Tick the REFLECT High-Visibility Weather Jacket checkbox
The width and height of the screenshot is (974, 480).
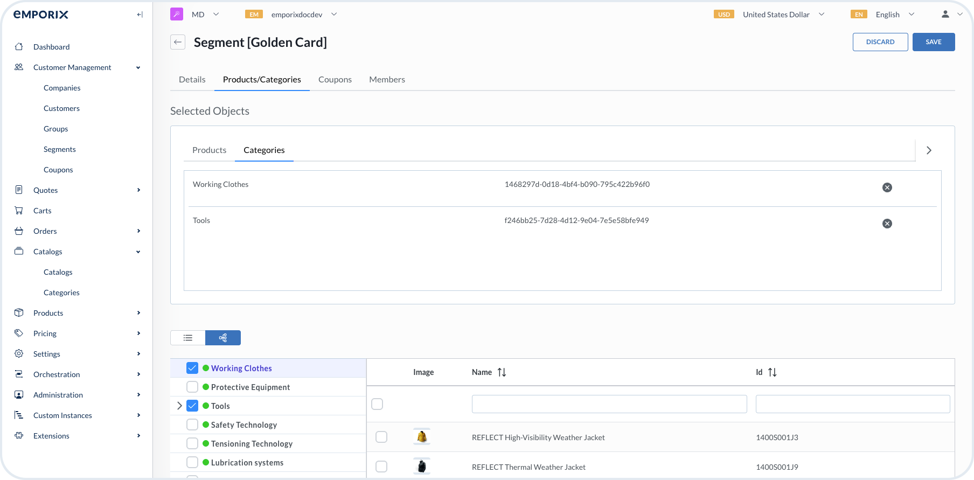click(x=381, y=437)
